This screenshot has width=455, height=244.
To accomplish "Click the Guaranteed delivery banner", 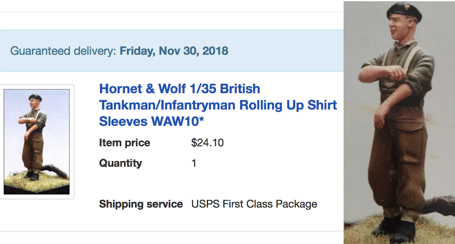I will coord(171,51).
